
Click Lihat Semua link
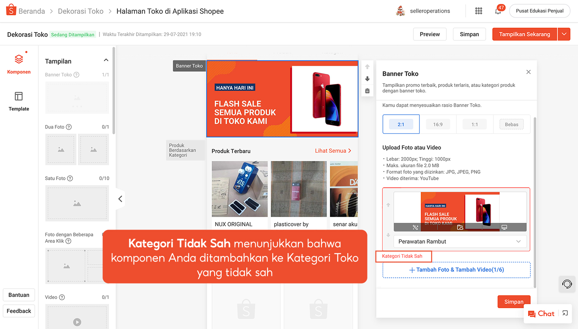(x=333, y=151)
